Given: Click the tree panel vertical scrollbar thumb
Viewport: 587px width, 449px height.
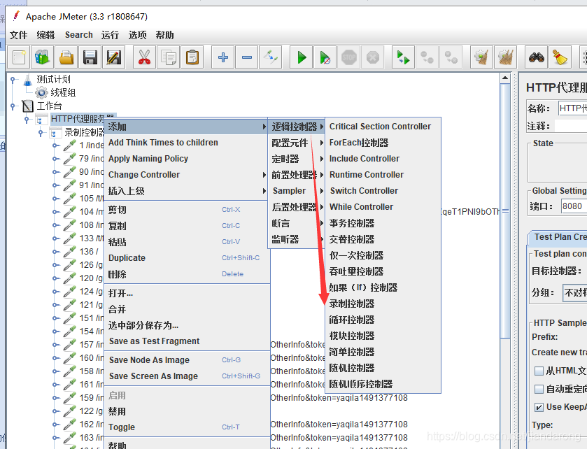Looking at the screenshot, I should [505, 211].
